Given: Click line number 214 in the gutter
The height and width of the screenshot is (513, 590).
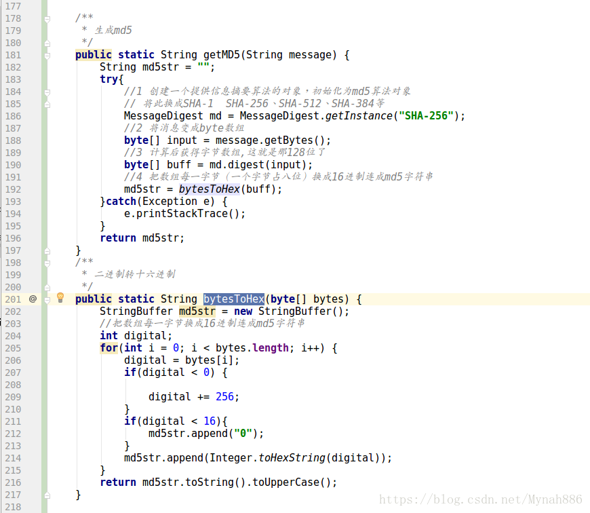Looking at the screenshot, I should coord(13,459).
